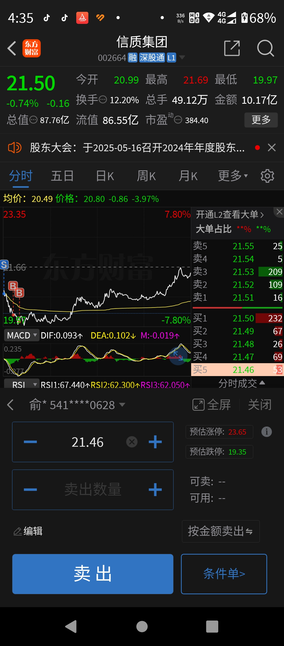This screenshot has height=646, width=284.
Task: Tap Android home navigation button
Action: point(142,627)
